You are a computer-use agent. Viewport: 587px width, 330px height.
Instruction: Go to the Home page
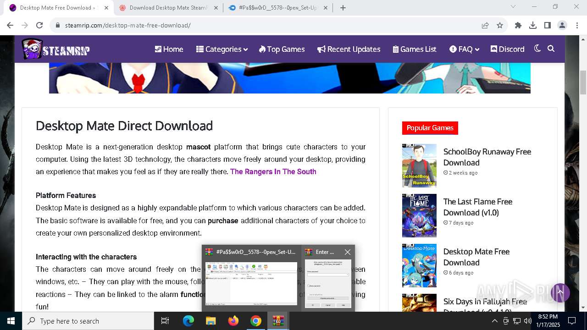tap(169, 49)
